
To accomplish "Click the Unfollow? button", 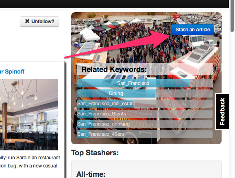I will tap(39, 22).
